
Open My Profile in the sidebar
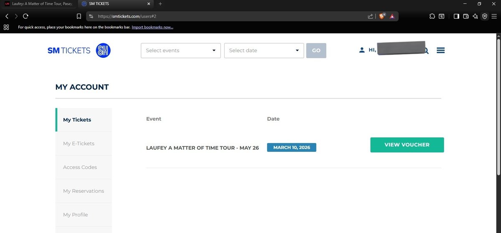[x=83, y=215]
